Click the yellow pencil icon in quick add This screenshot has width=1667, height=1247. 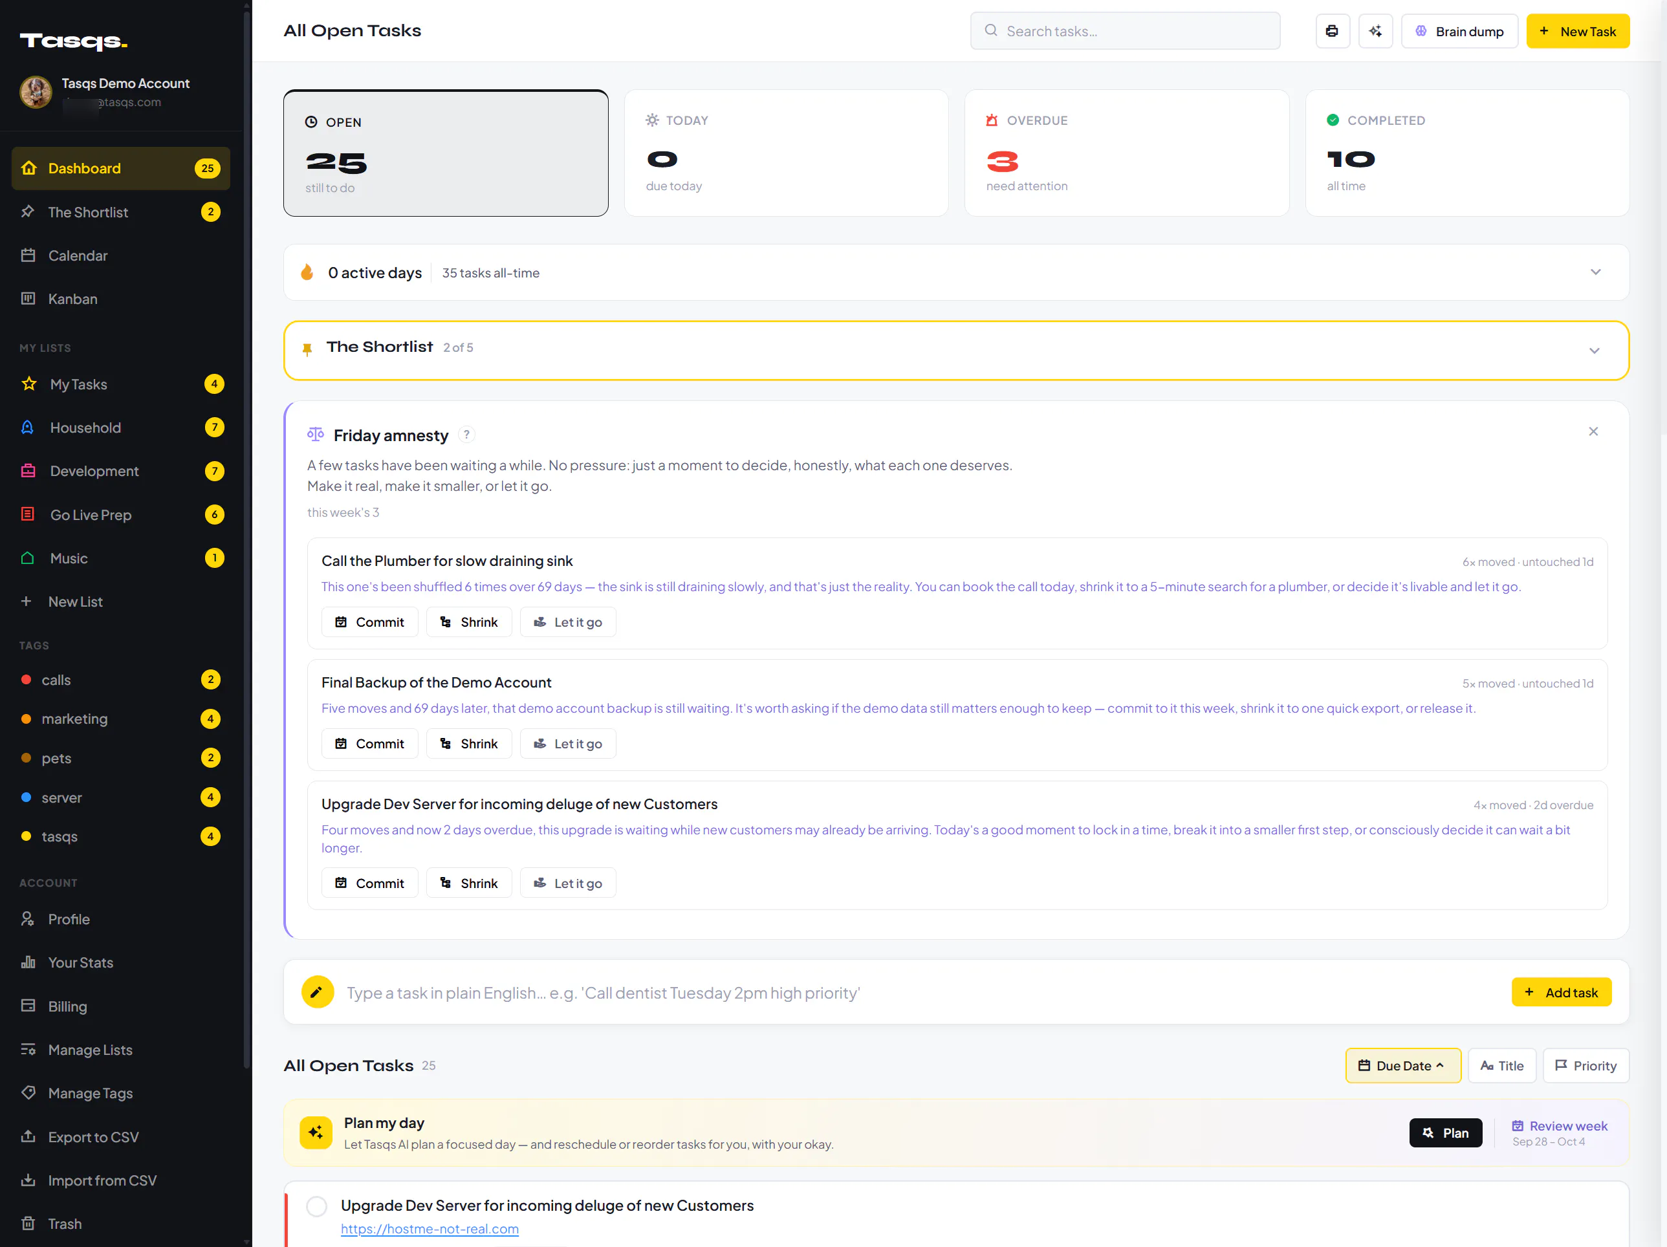pos(317,992)
